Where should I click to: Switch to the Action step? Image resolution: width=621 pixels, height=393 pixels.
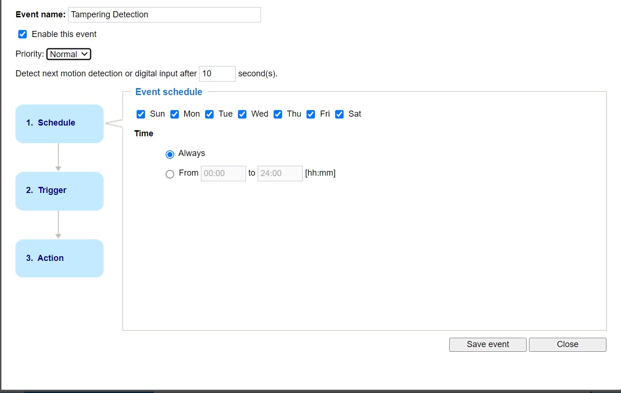tap(59, 258)
